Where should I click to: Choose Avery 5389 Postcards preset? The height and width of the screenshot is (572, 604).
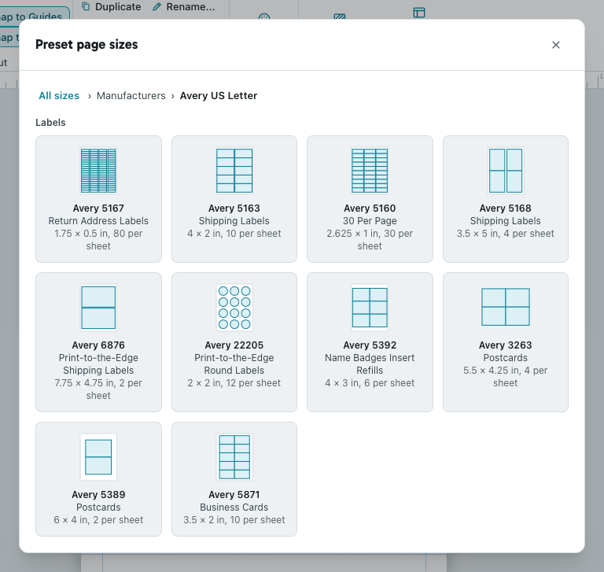(98, 479)
